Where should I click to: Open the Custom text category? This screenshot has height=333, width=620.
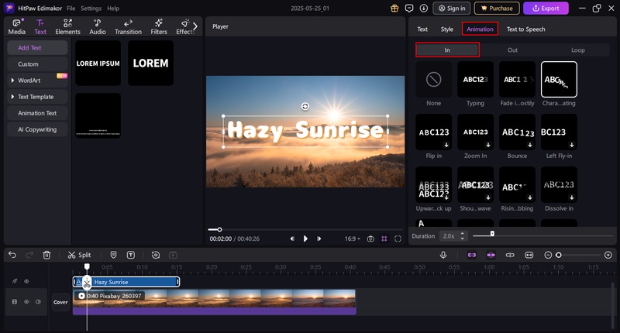[37, 64]
